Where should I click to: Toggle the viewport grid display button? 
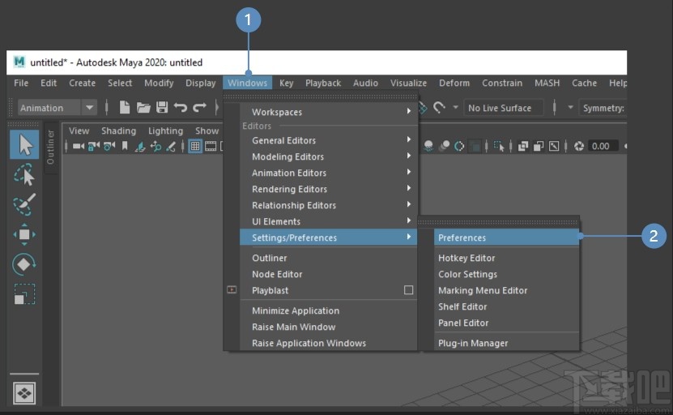[195, 147]
